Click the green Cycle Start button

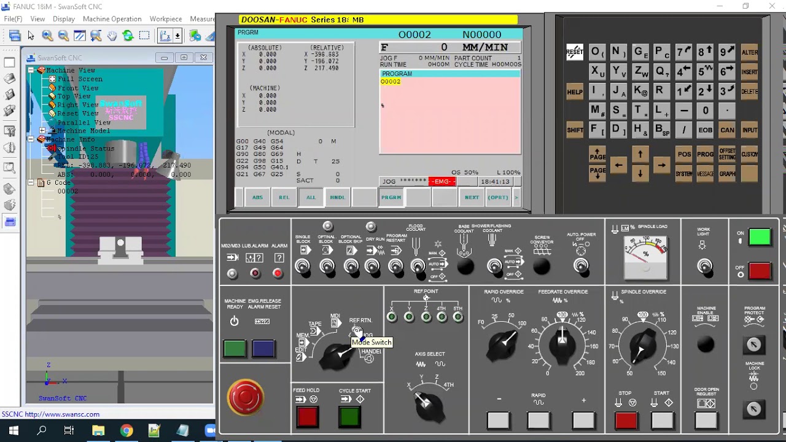[349, 417]
